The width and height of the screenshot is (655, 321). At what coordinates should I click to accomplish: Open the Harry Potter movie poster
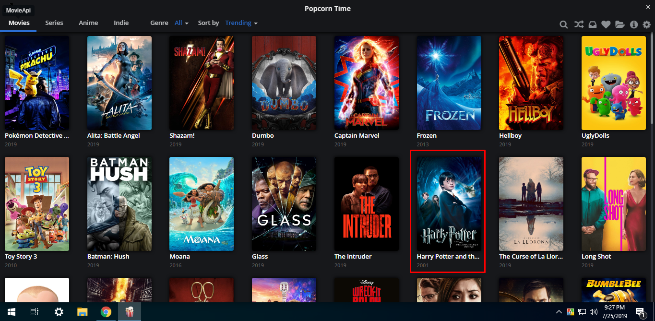tap(449, 204)
